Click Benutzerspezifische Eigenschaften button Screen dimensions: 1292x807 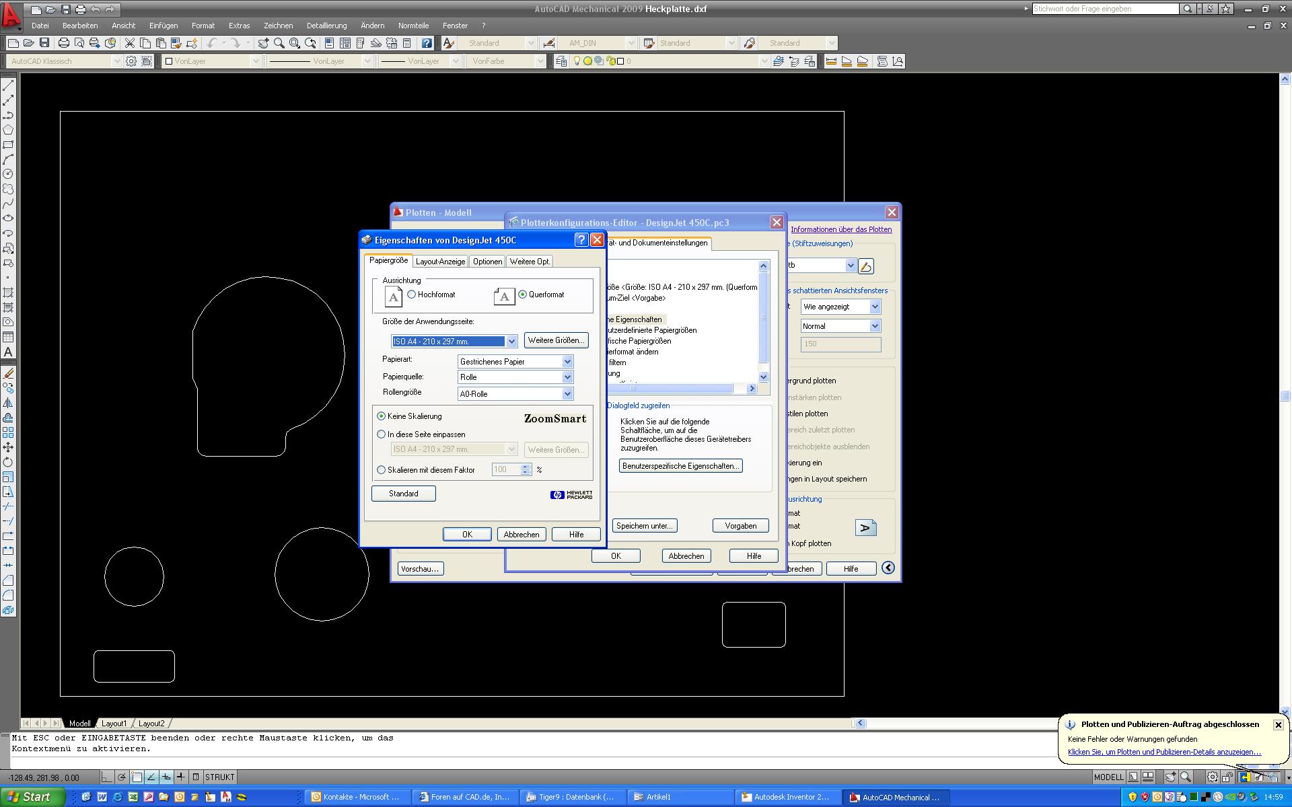[680, 466]
